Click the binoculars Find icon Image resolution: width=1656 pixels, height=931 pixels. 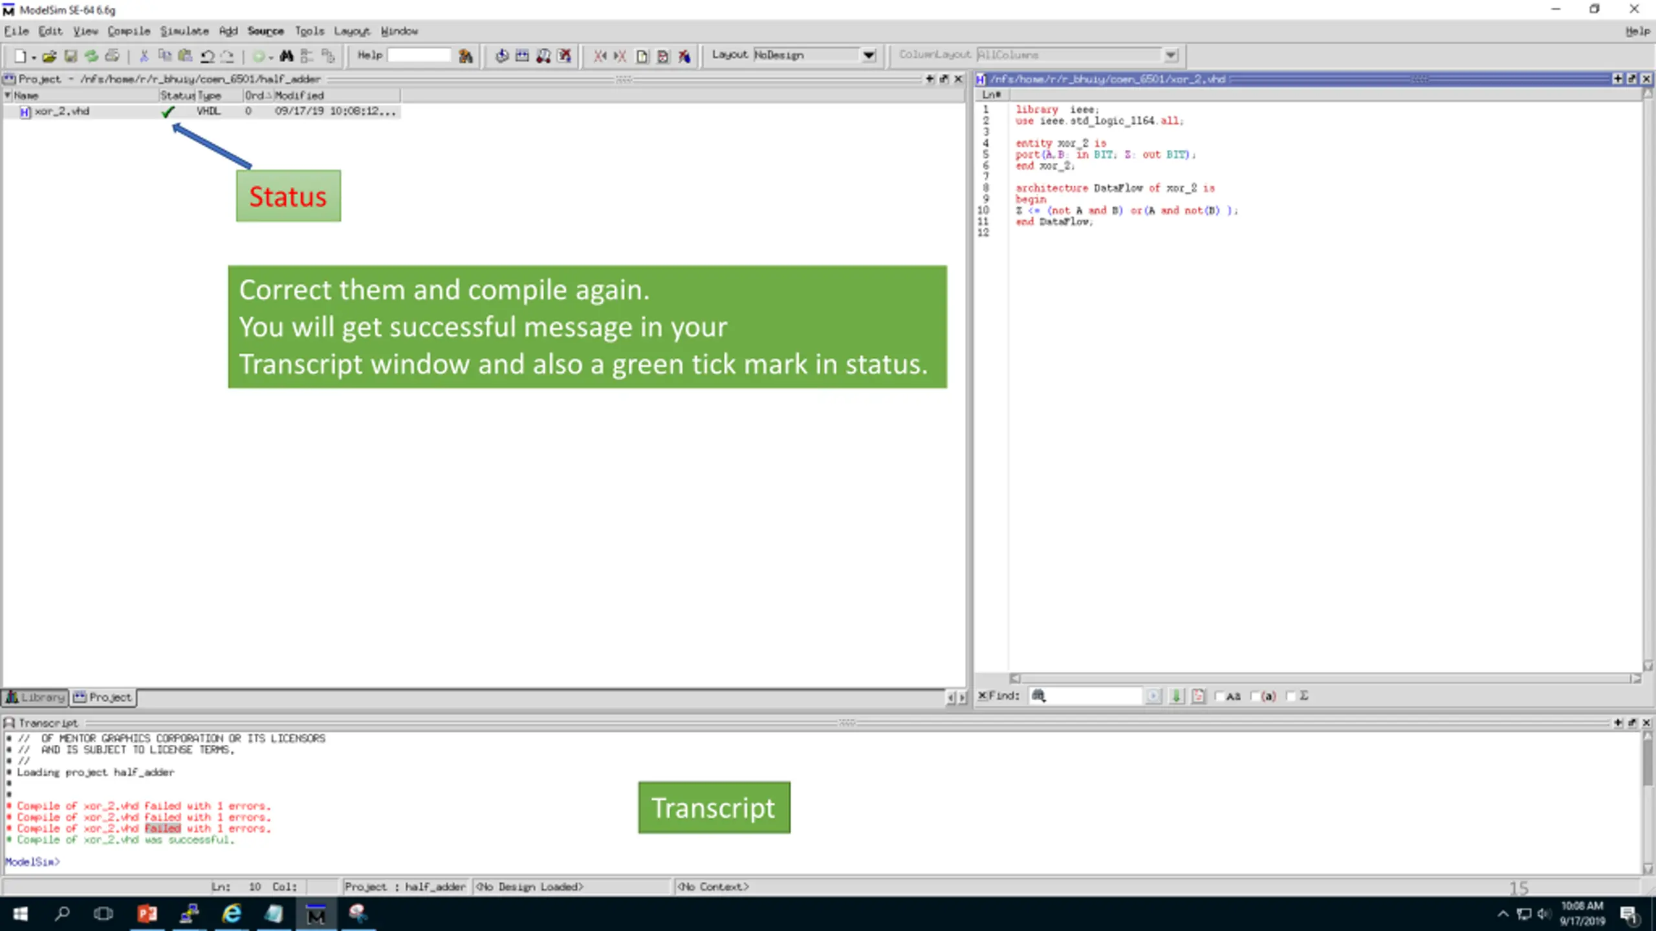(x=287, y=56)
